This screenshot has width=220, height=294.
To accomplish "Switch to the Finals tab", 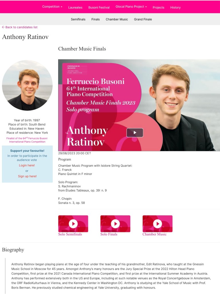I will (x=95, y=19).
